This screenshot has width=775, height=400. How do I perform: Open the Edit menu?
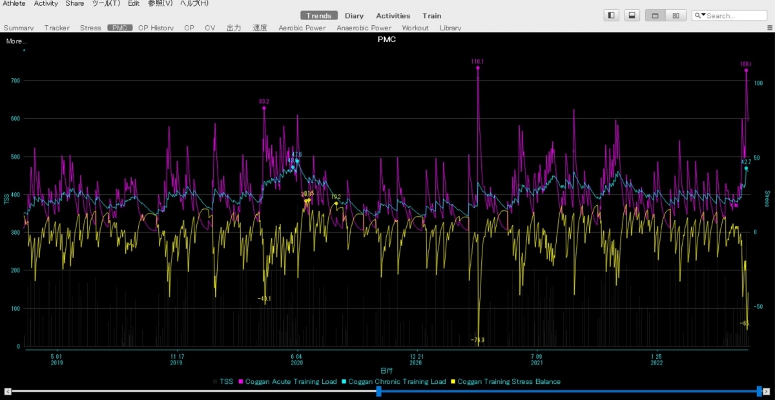point(134,3)
